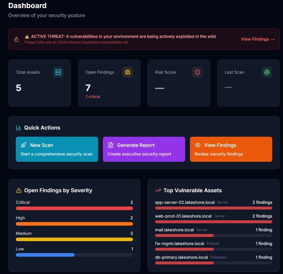This screenshot has height=274, width=283.
Task: Open the Generate Report action
Action: [144, 149]
